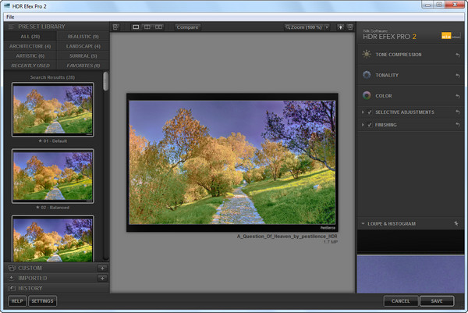Select the single image view icon

(x=136, y=27)
